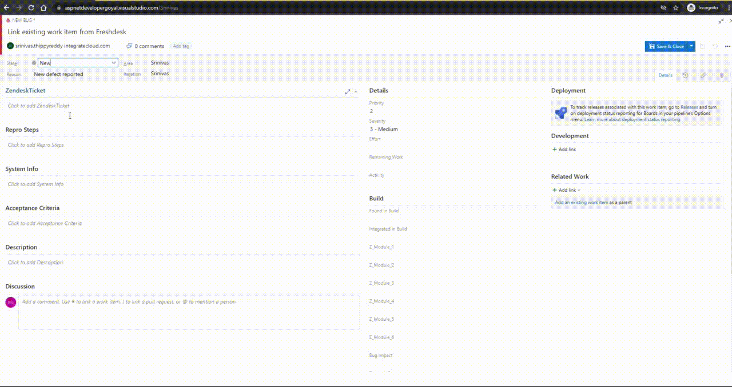
Task: Click the Deployment rocket icon
Action: click(560, 113)
